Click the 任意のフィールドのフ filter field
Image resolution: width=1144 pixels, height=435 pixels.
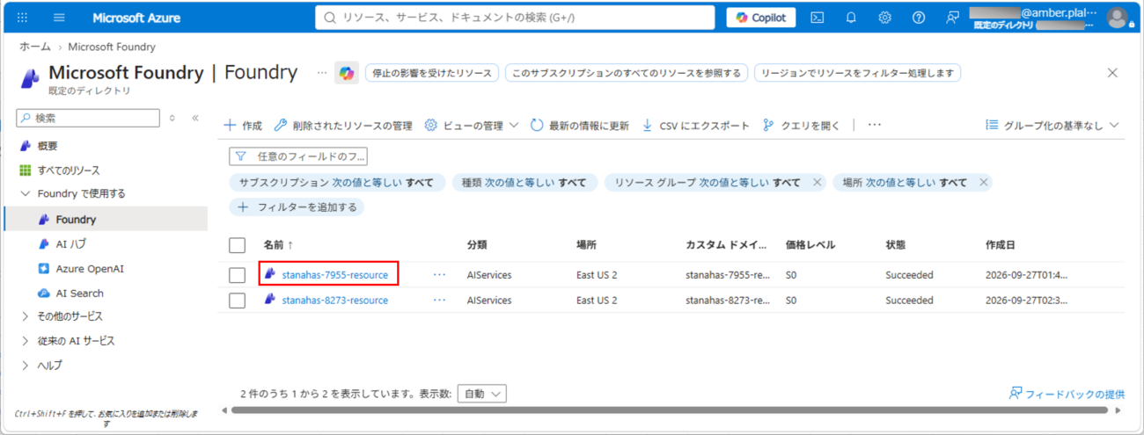(298, 156)
